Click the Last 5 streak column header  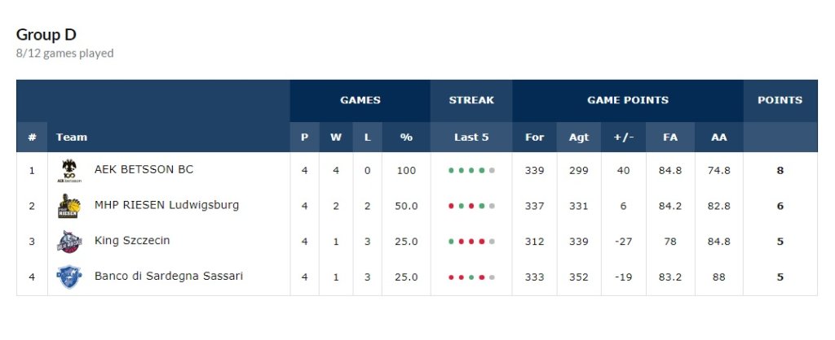click(x=471, y=137)
